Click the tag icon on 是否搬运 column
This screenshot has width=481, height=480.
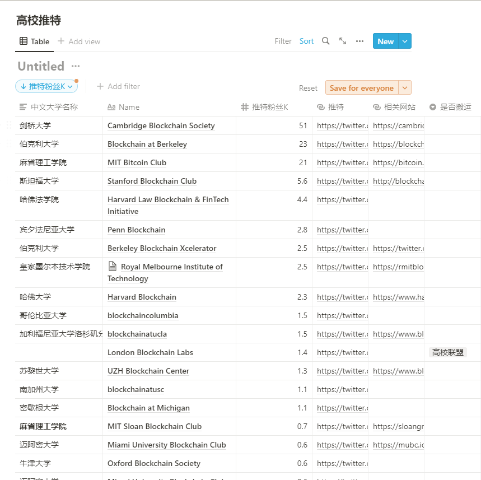click(432, 106)
